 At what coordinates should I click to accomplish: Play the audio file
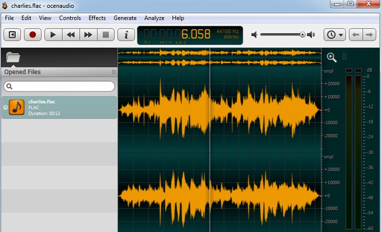53,34
